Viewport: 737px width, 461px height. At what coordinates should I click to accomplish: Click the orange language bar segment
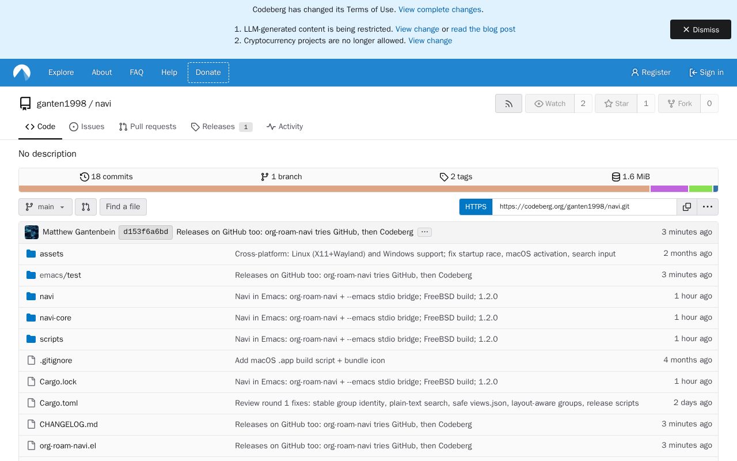tap(334, 189)
